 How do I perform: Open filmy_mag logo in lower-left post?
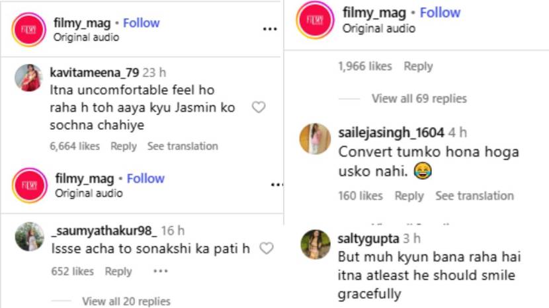click(29, 186)
